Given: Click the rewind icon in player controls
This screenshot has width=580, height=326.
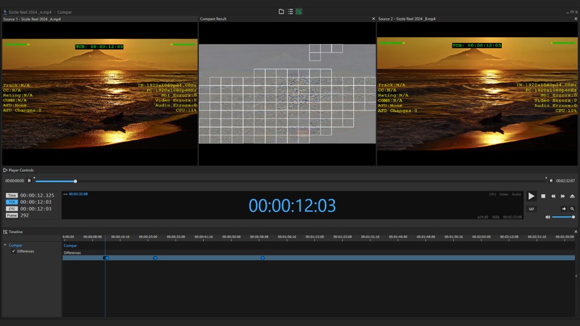Looking at the screenshot, I should 553,196.
